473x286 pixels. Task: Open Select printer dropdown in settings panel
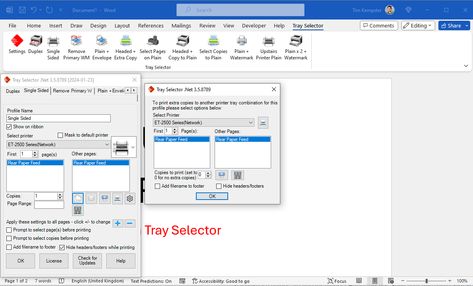pyautogui.click(x=59, y=145)
